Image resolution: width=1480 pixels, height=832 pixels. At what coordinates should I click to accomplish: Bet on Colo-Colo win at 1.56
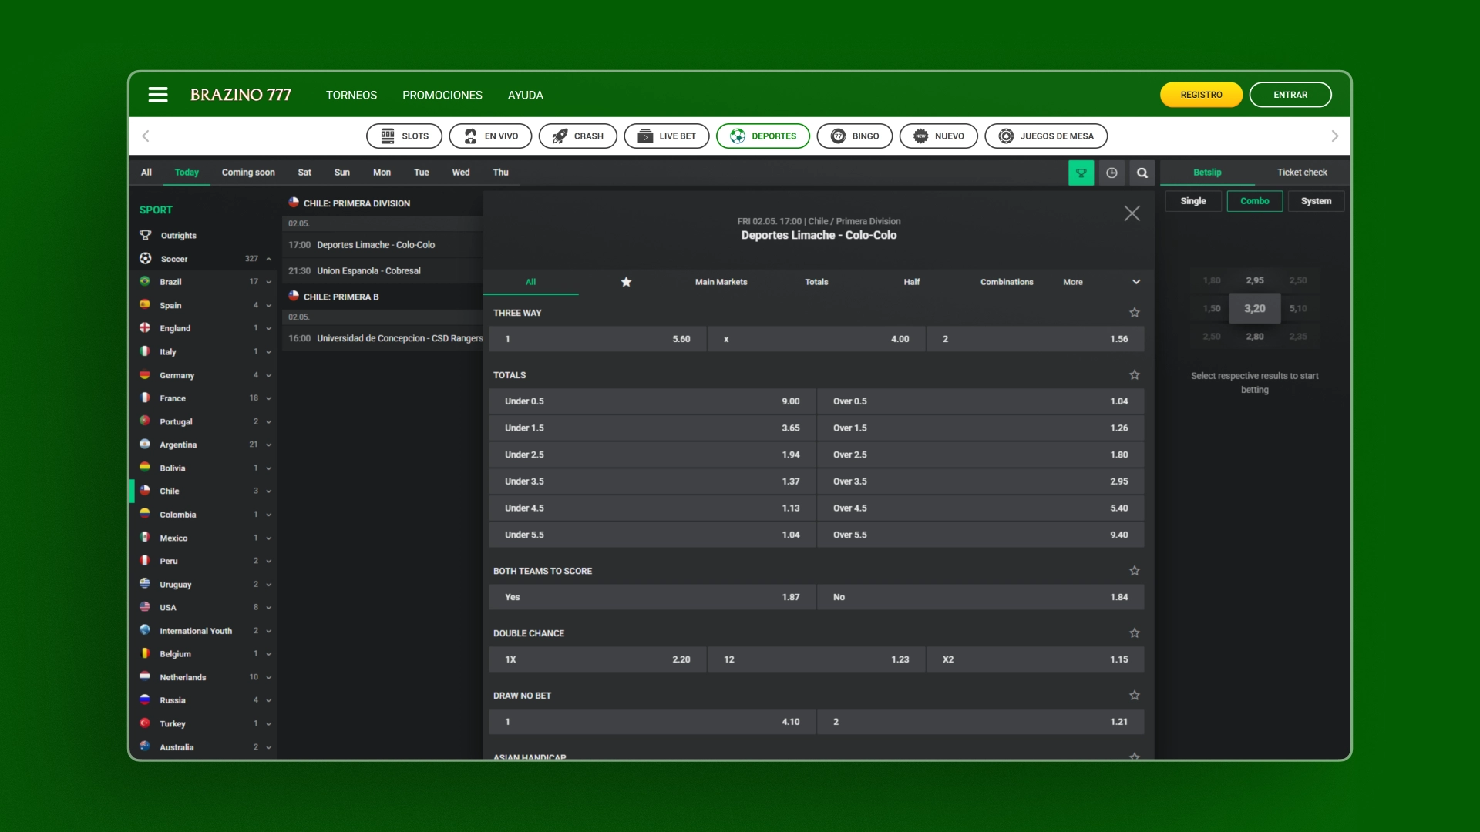point(1035,339)
